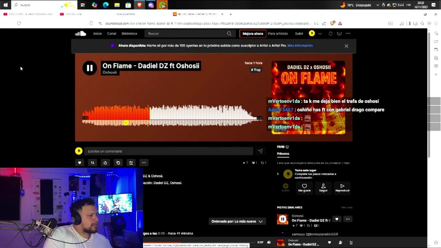Click the Seguir fan step button
This screenshot has width=441, height=248.
pos(323,188)
